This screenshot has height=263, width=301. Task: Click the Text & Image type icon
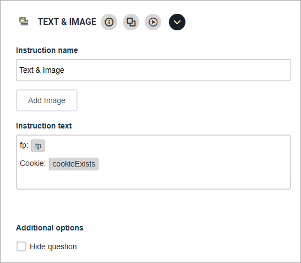tap(24, 22)
